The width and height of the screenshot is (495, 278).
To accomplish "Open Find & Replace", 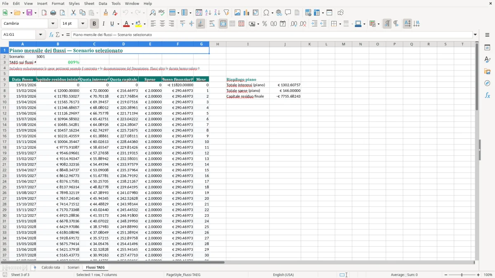I will click(x=153, y=13).
